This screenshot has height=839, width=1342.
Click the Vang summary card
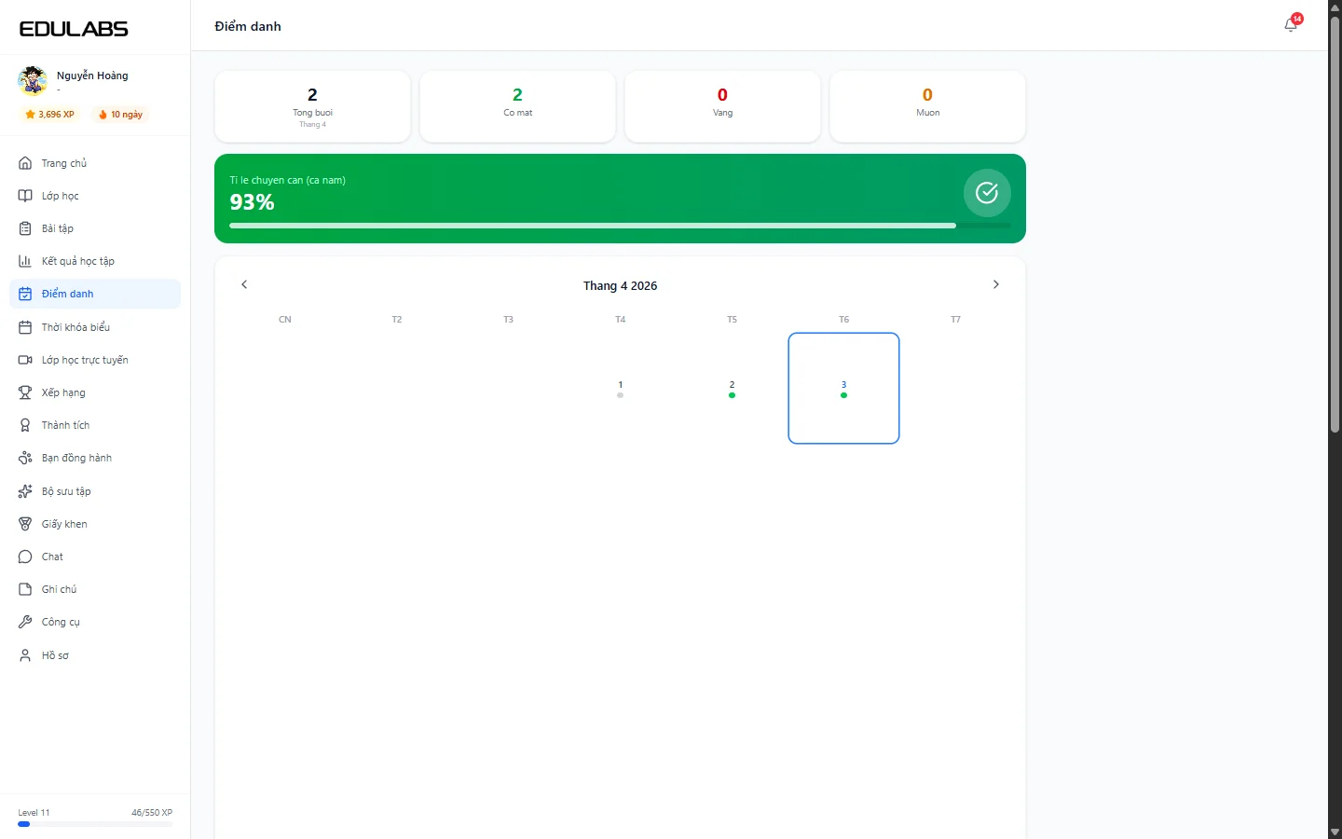[722, 106]
